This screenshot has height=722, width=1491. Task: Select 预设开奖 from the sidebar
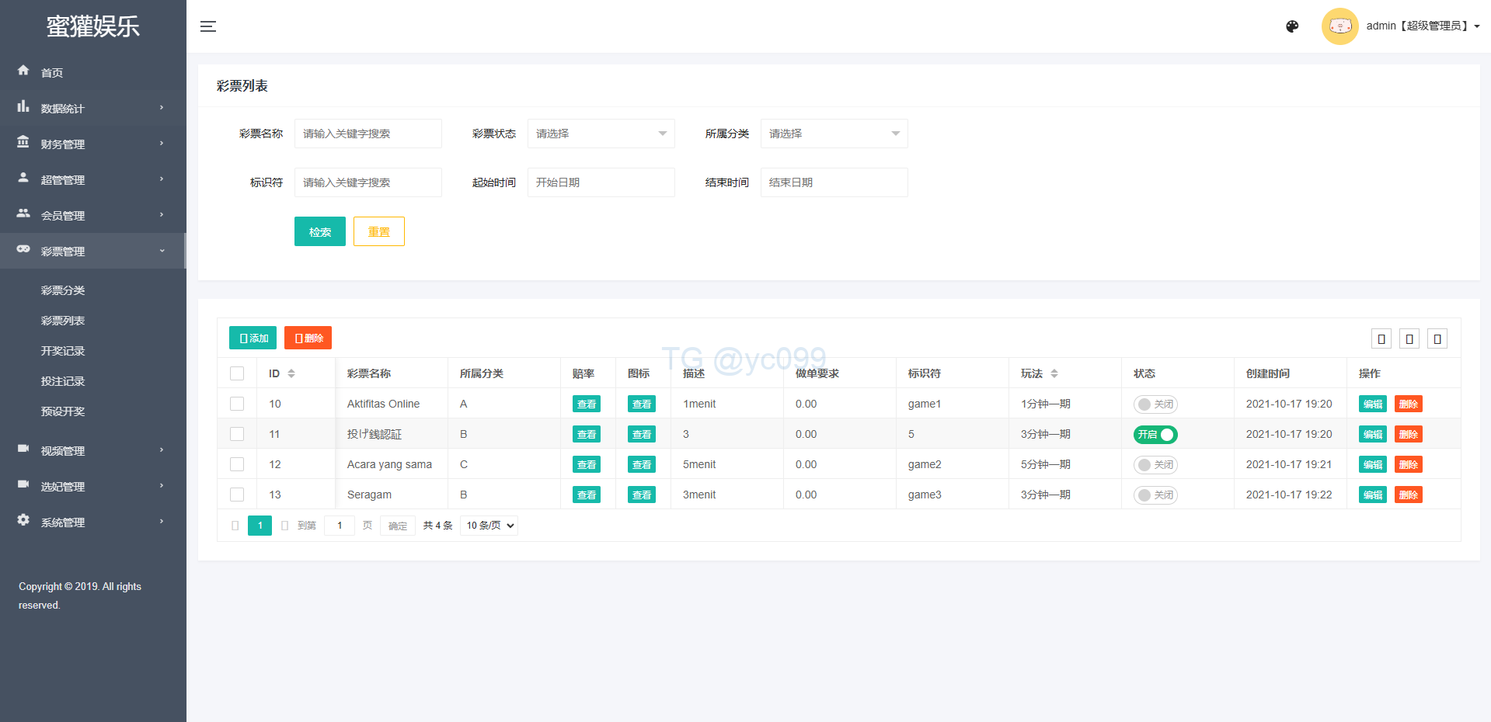click(x=63, y=411)
